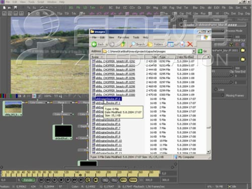The width and height of the screenshot is (252, 189).
Task: Select file shEngineSmoke.iff.5
Action: 108,120
